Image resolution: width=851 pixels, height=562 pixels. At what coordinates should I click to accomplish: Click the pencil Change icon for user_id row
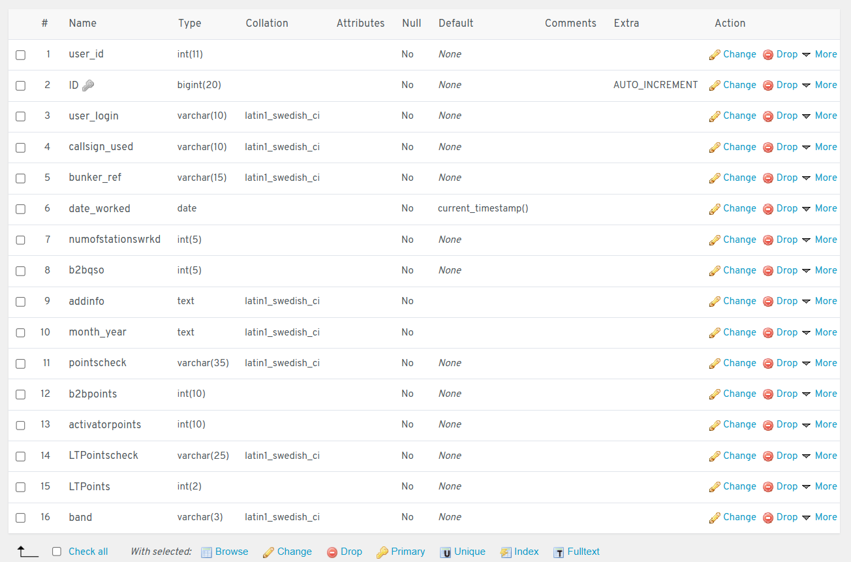(x=715, y=55)
